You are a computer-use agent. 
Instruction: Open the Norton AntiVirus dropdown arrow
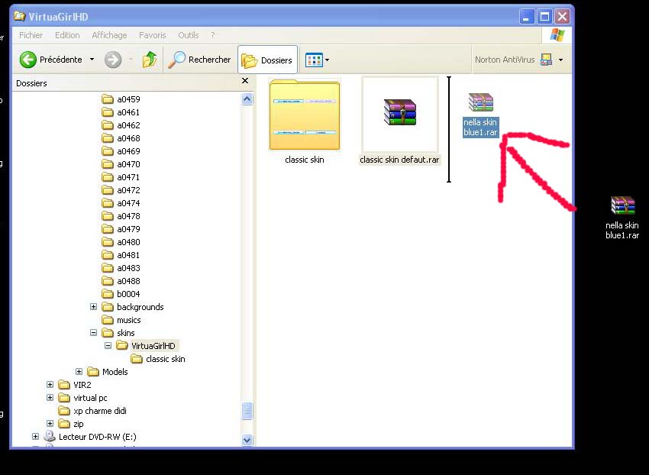(561, 60)
